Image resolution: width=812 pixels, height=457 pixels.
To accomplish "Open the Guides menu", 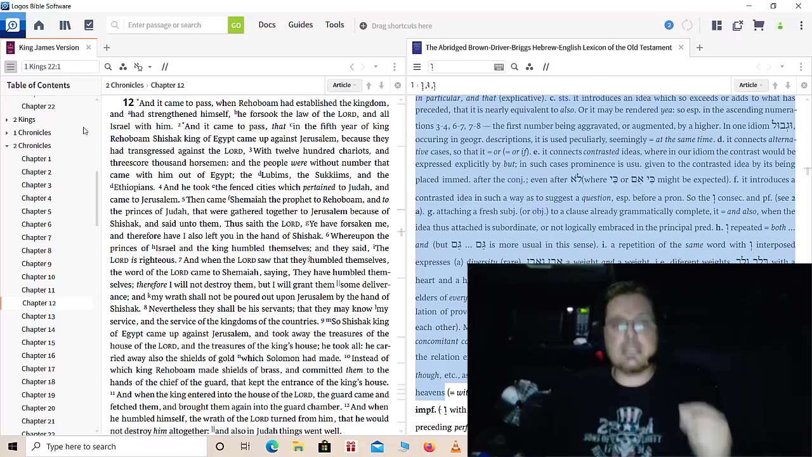I will click(301, 25).
